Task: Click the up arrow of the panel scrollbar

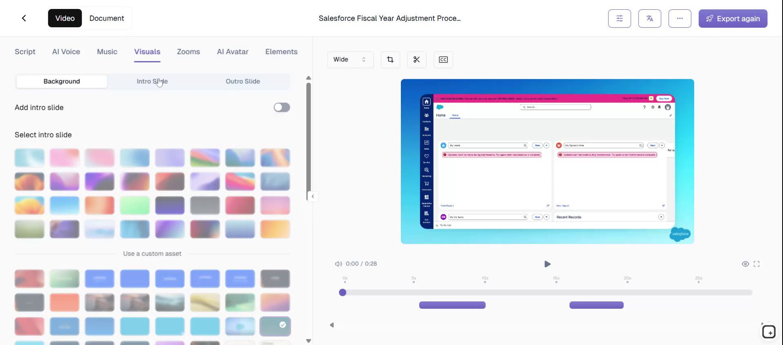Action: point(309,77)
